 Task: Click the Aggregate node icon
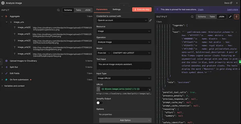(x=6, y=16)
